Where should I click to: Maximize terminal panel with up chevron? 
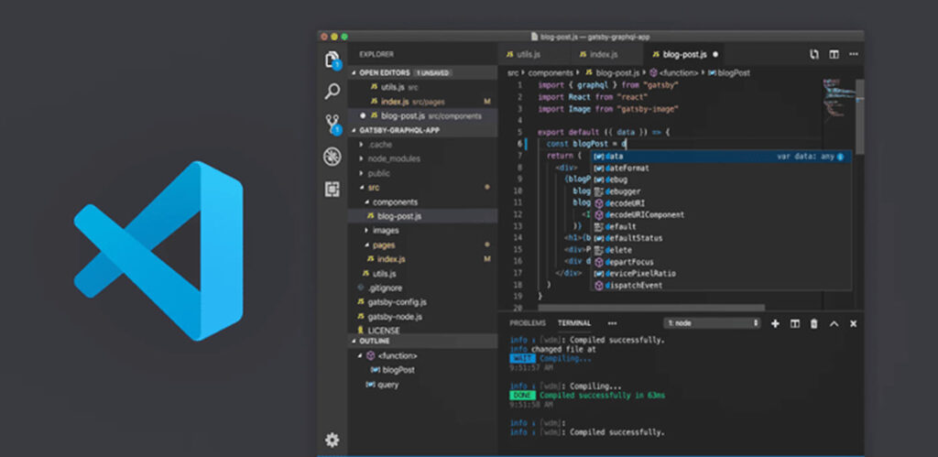pyautogui.click(x=834, y=323)
